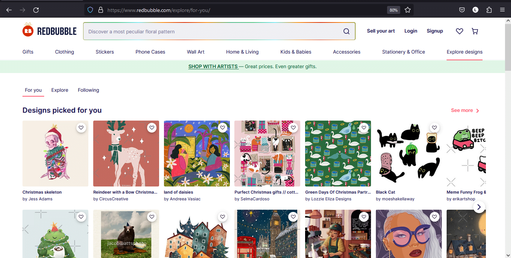Open the Firefox application menu
The image size is (511, 258).
[502, 10]
